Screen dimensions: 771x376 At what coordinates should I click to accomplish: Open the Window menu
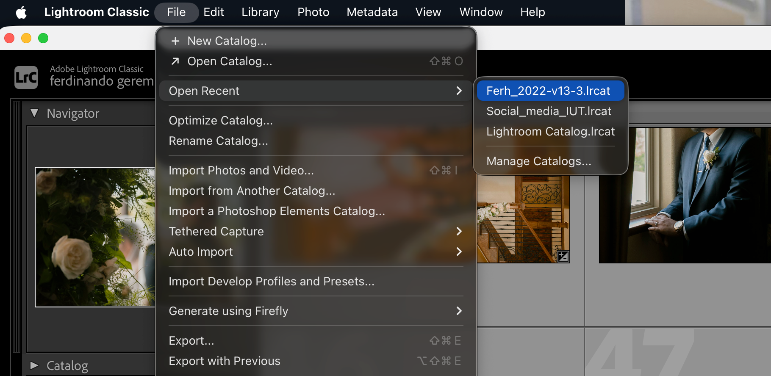pos(481,12)
